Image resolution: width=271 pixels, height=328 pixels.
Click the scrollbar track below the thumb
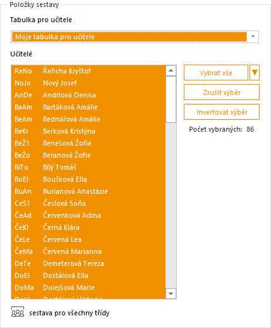pyautogui.click(x=171, y=205)
